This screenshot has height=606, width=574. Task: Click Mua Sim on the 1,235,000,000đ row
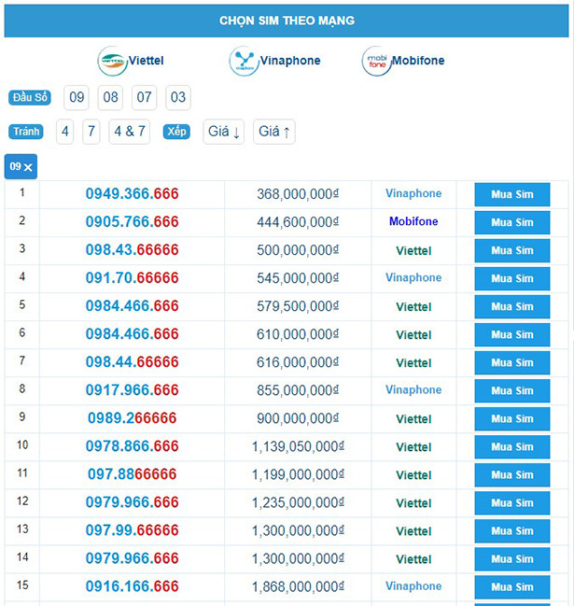click(x=512, y=502)
